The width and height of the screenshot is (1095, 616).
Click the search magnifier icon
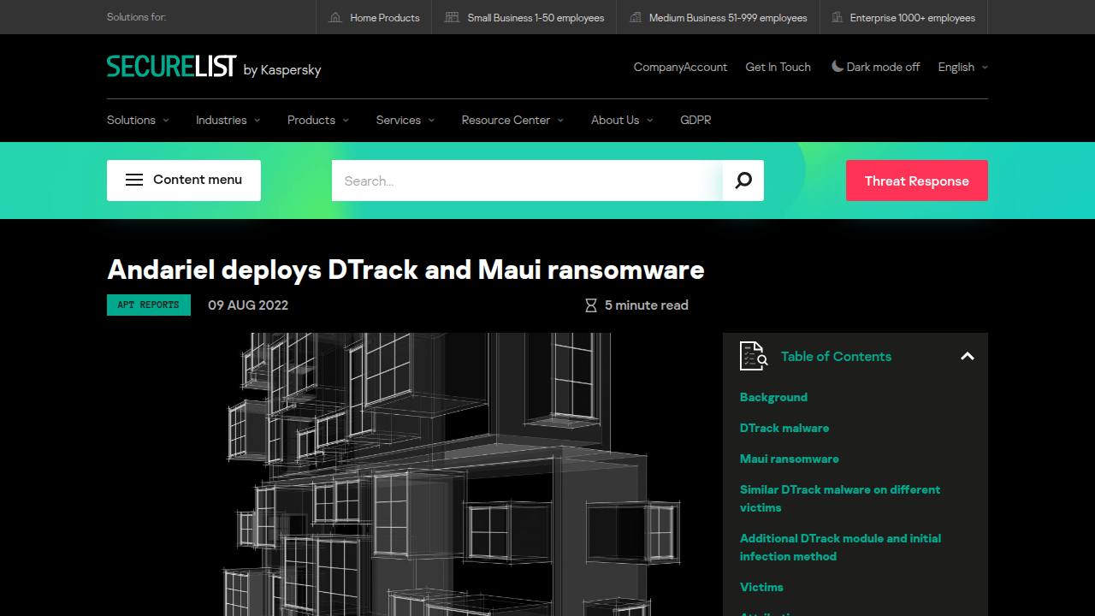[x=743, y=181]
